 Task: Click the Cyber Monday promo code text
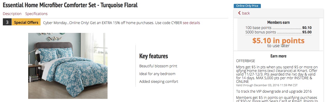point(112,23)
